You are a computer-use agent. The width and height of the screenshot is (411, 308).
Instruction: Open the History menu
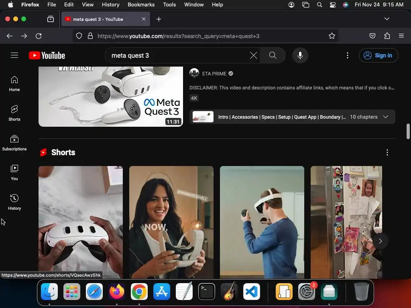click(x=111, y=4)
